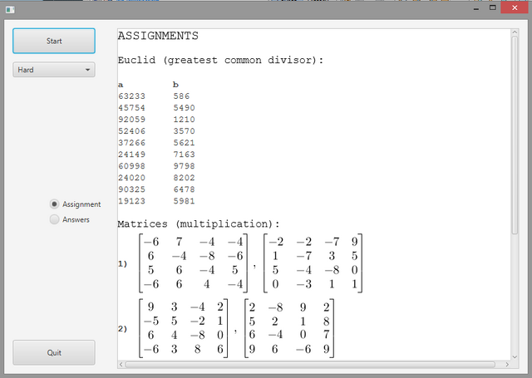The height and width of the screenshot is (378, 532).
Task: Click the Quit button
Action: [x=54, y=352]
